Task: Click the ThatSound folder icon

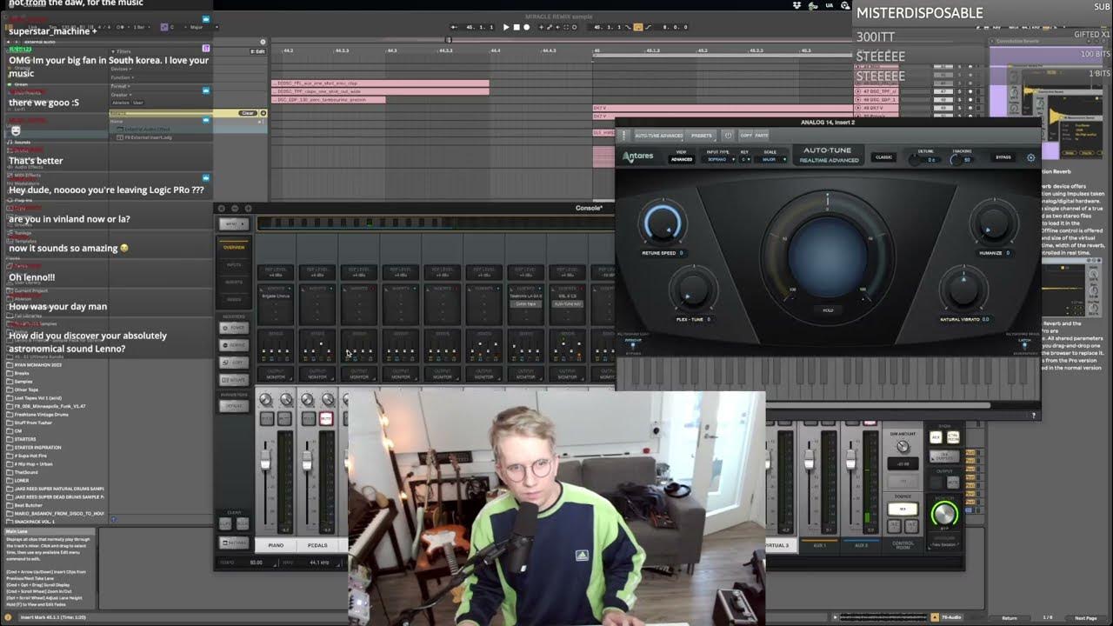Action: click(10, 472)
